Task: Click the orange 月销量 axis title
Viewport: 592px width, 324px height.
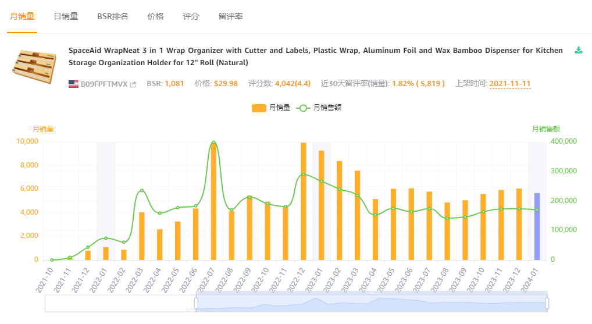Action: point(42,129)
